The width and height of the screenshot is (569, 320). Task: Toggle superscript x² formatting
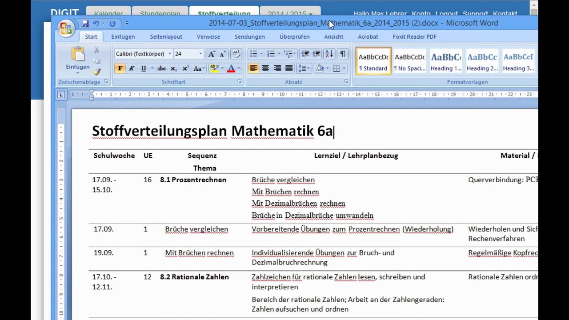click(x=185, y=68)
